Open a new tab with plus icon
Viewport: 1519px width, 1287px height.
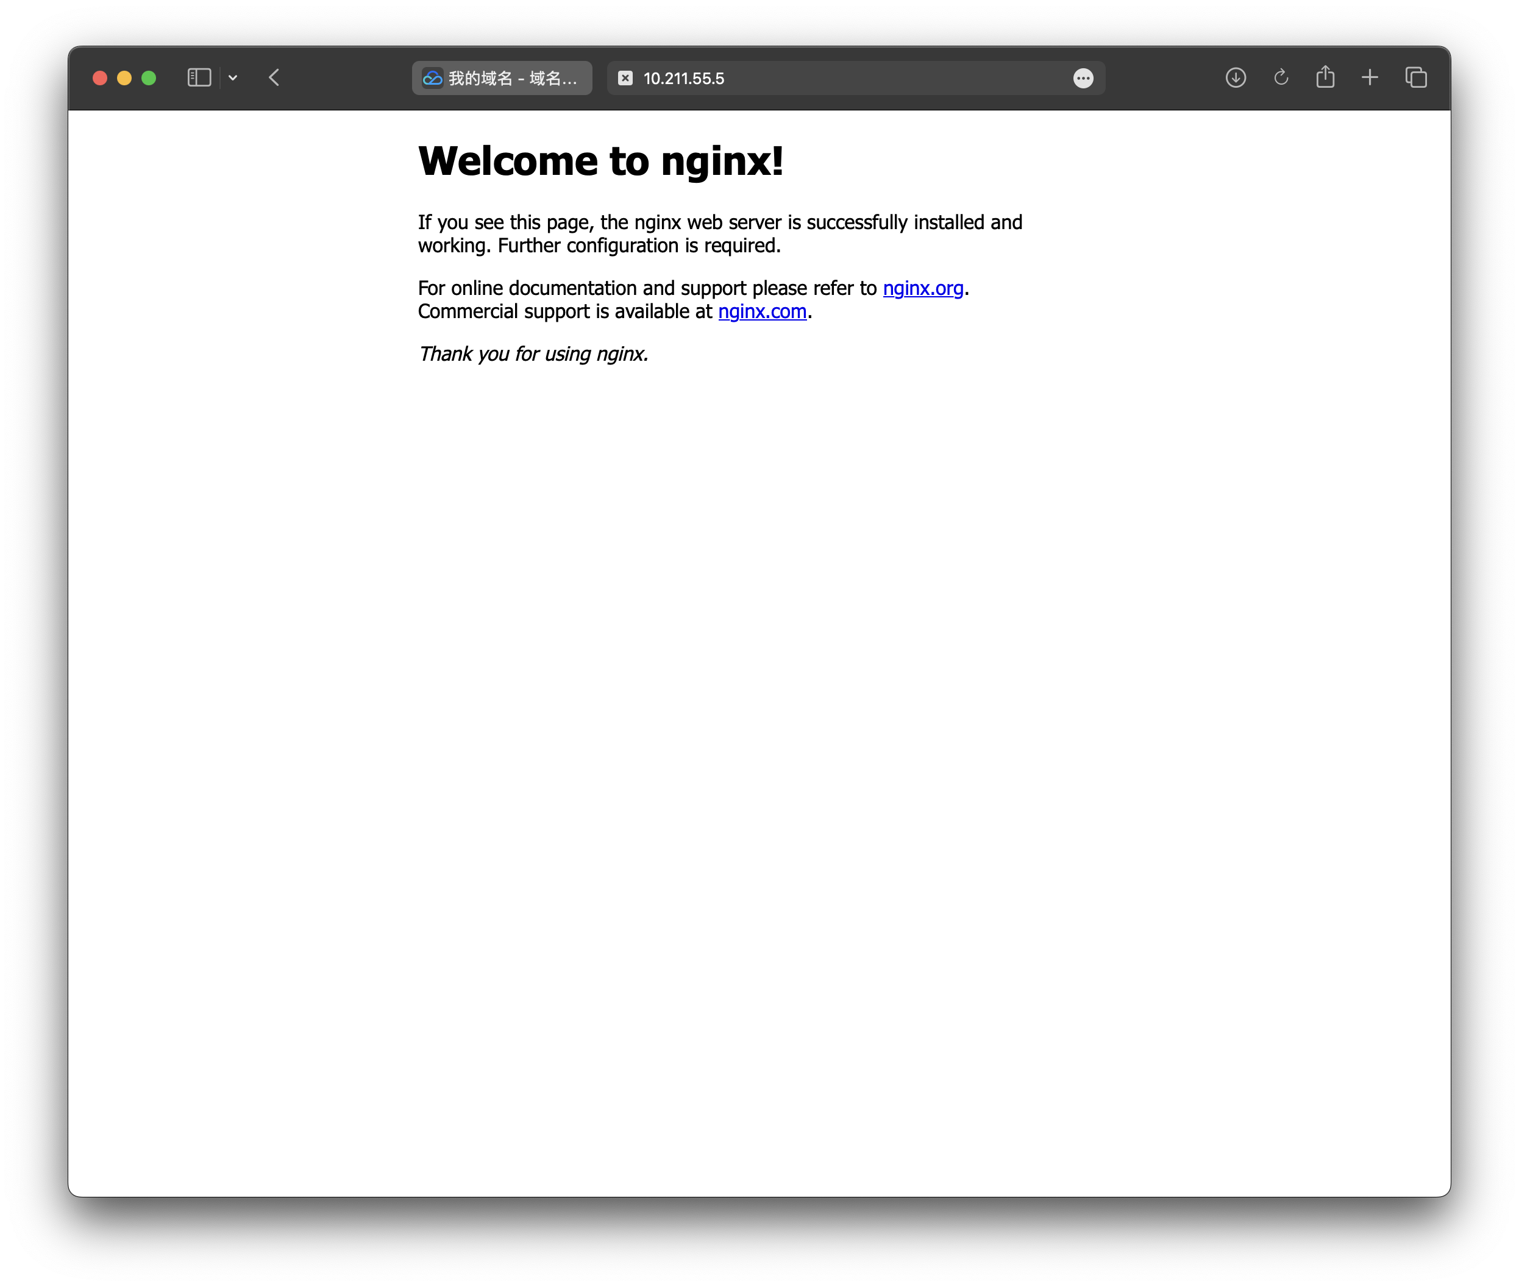coord(1370,77)
